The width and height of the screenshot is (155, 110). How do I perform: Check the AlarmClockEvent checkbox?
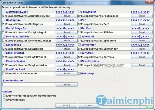pyautogui.click(x=4, y=12)
